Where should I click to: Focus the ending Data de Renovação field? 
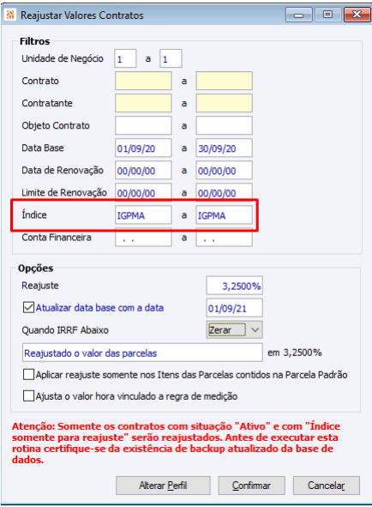[x=224, y=171]
